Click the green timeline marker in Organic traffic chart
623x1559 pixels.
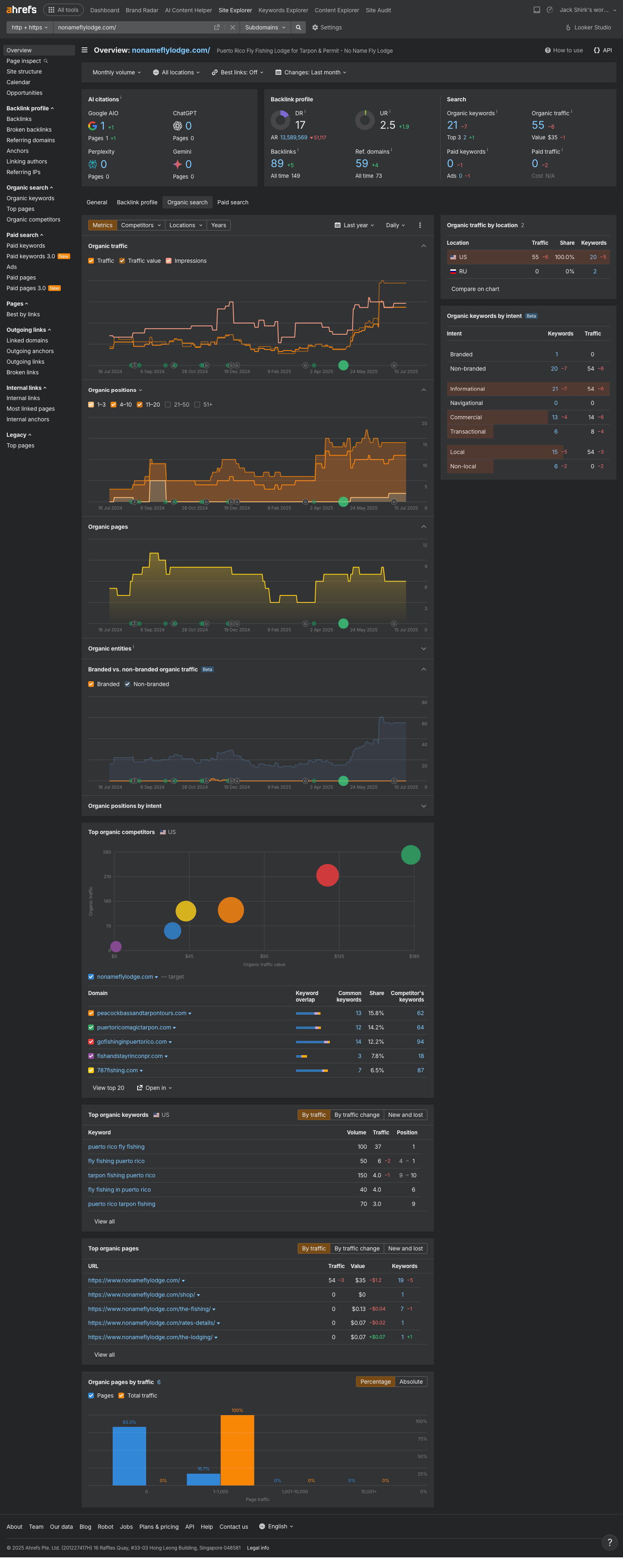343,365
